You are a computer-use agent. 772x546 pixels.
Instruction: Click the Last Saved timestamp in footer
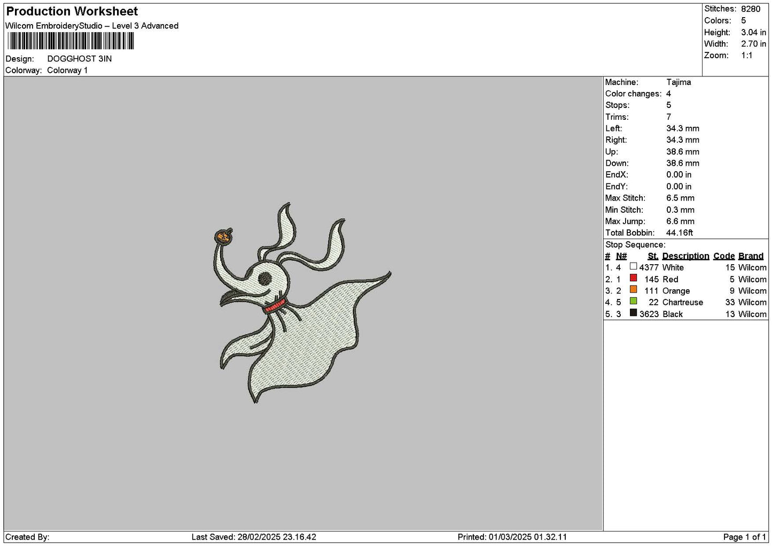(x=254, y=537)
